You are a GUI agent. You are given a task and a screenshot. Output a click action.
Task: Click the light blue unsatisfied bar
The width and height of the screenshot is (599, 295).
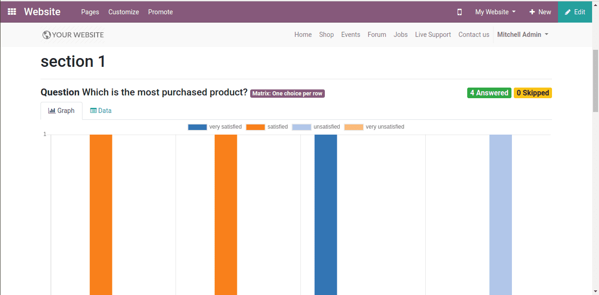(500, 214)
